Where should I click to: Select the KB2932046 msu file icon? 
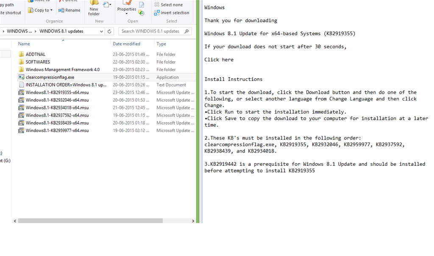(21, 100)
